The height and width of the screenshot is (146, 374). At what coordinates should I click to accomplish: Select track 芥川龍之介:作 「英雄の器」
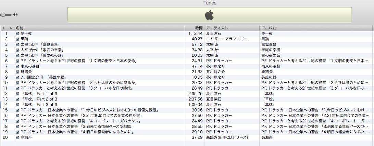(x=43, y=77)
